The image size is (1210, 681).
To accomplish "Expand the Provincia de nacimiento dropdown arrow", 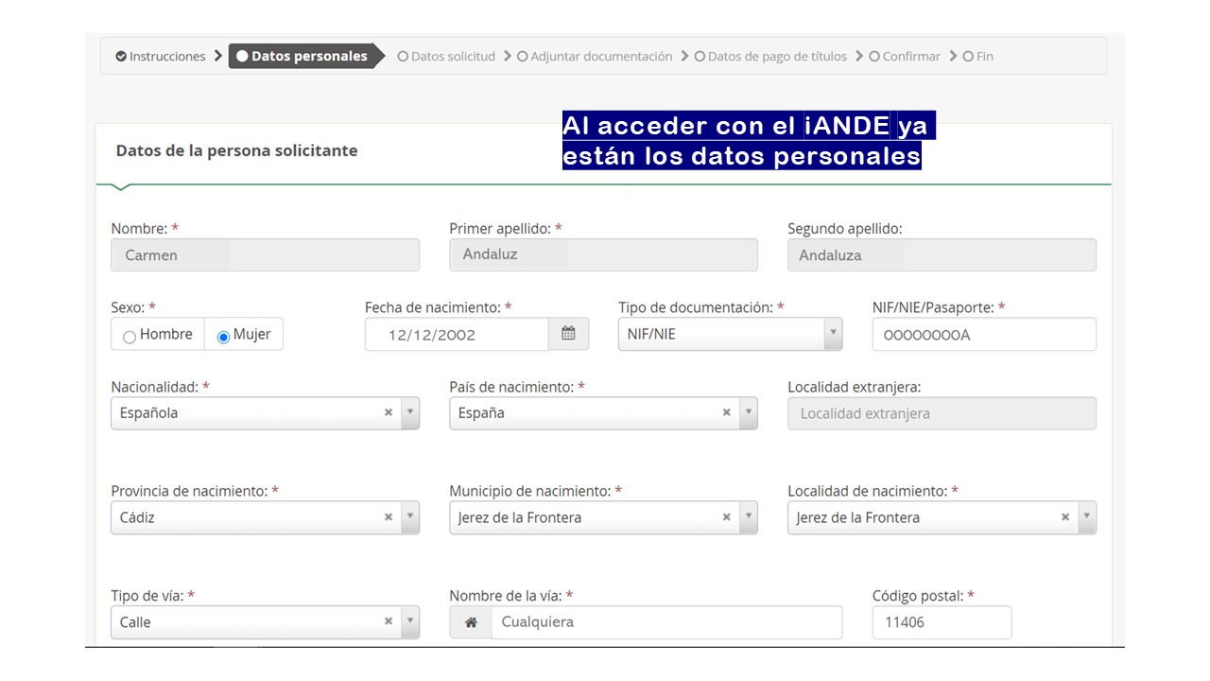I will [x=410, y=517].
